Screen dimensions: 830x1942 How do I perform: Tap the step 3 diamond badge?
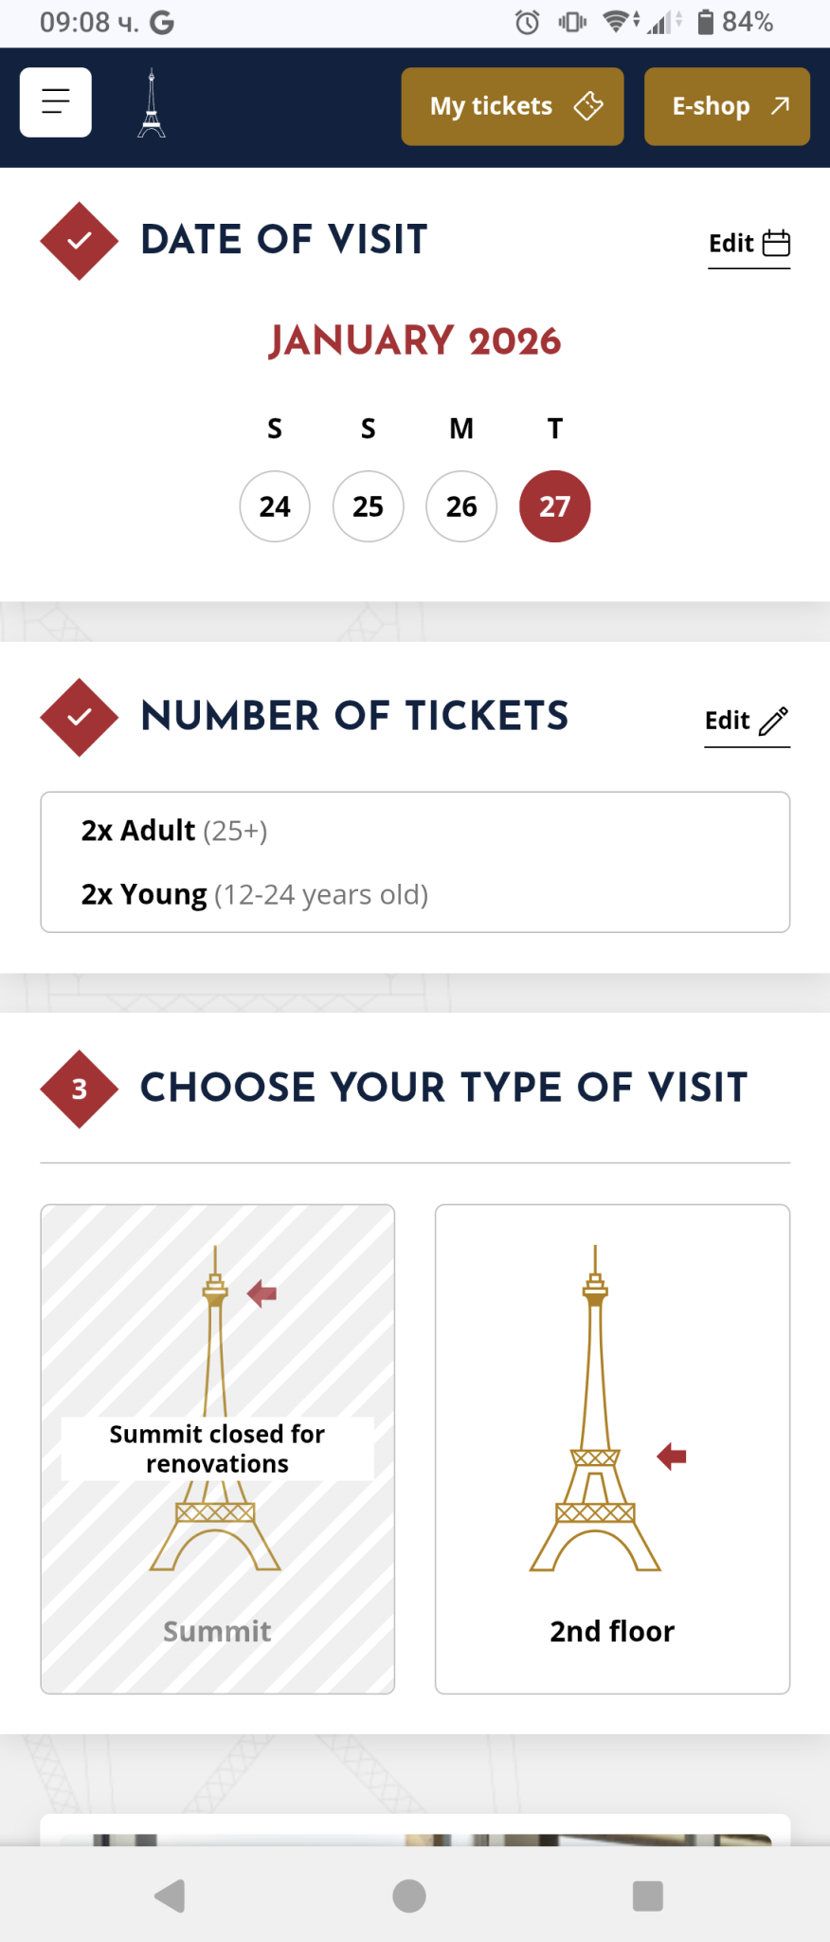(80, 1089)
